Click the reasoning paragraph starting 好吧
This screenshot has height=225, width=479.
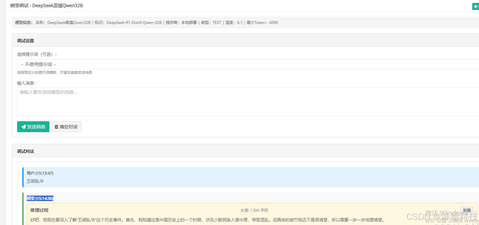pyautogui.click(x=207, y=220)
